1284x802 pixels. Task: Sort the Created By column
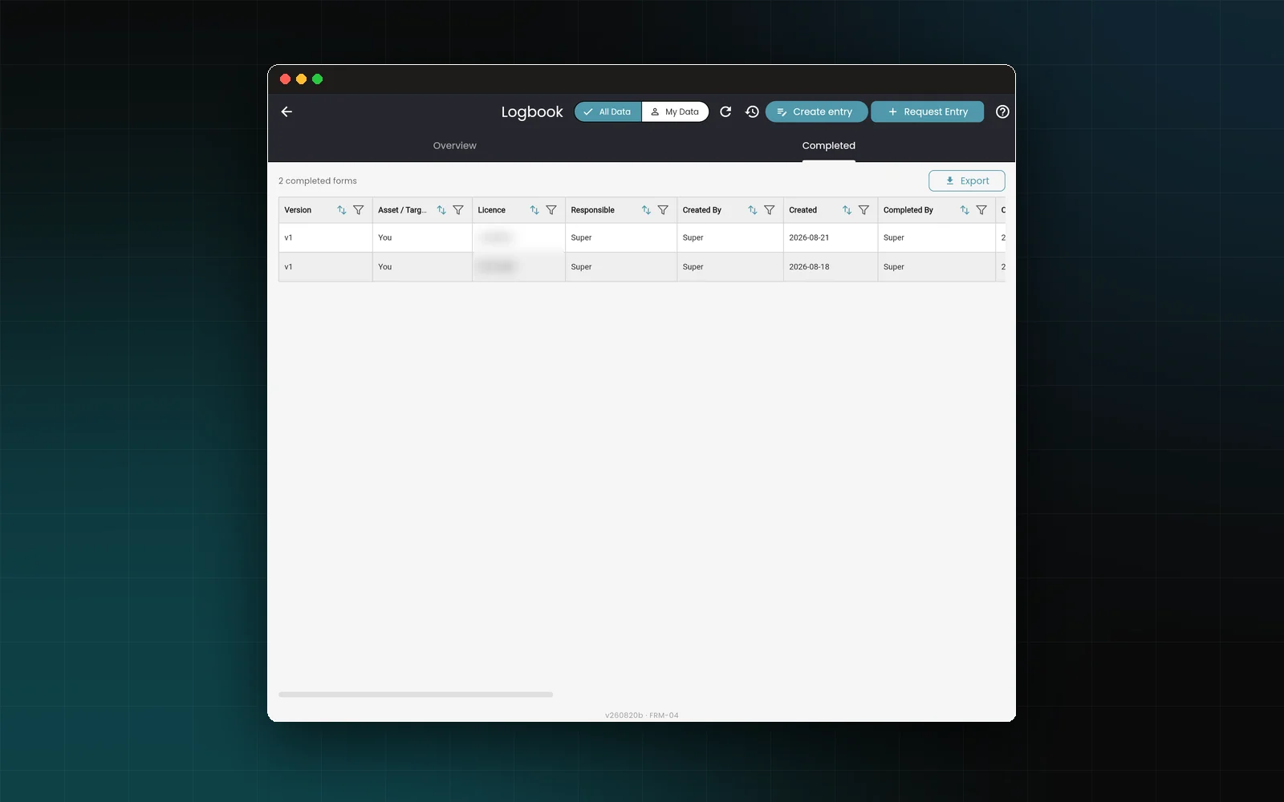coord(753,210)
